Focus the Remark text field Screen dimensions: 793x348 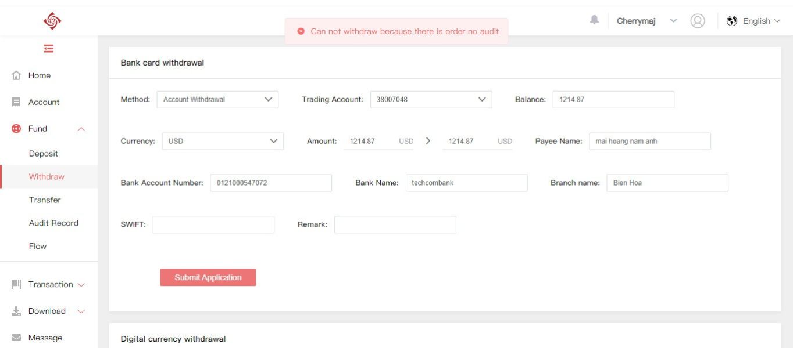click(x=395, y=225)
